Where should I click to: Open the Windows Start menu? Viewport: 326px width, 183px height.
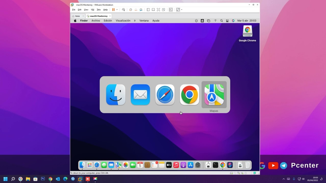(x=5, y=179)
